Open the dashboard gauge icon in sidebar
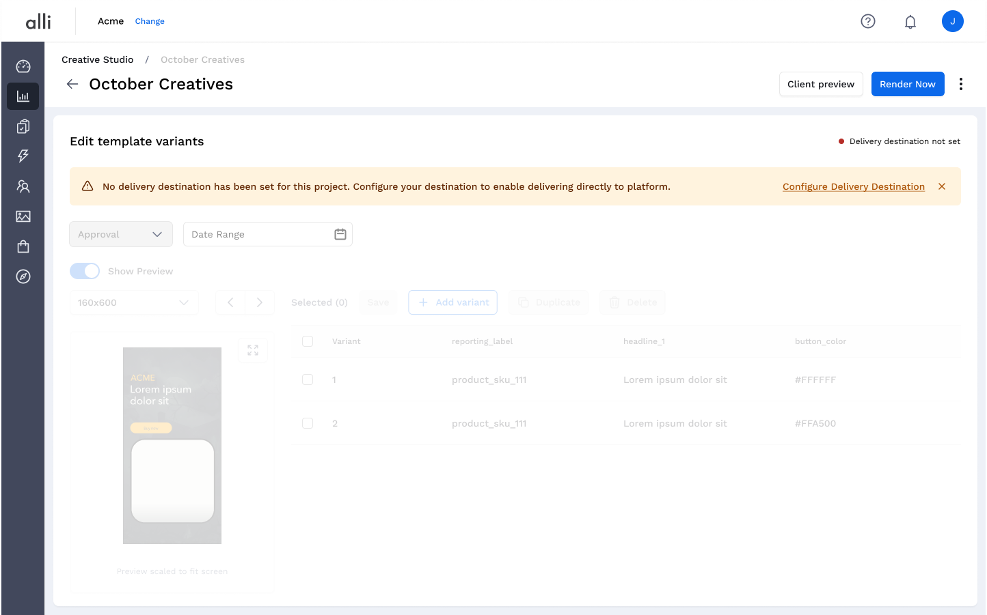Image resolution: width=987 pixels, height=615 pixels. click(23, 66)
